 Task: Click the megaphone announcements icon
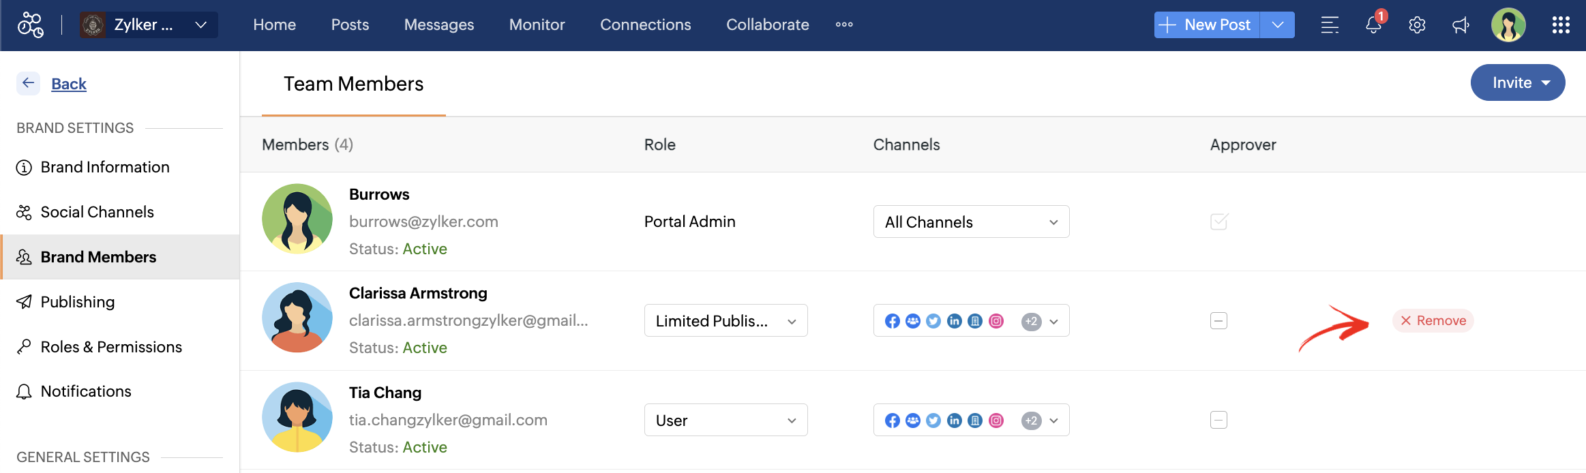(x=1461, y=25)
